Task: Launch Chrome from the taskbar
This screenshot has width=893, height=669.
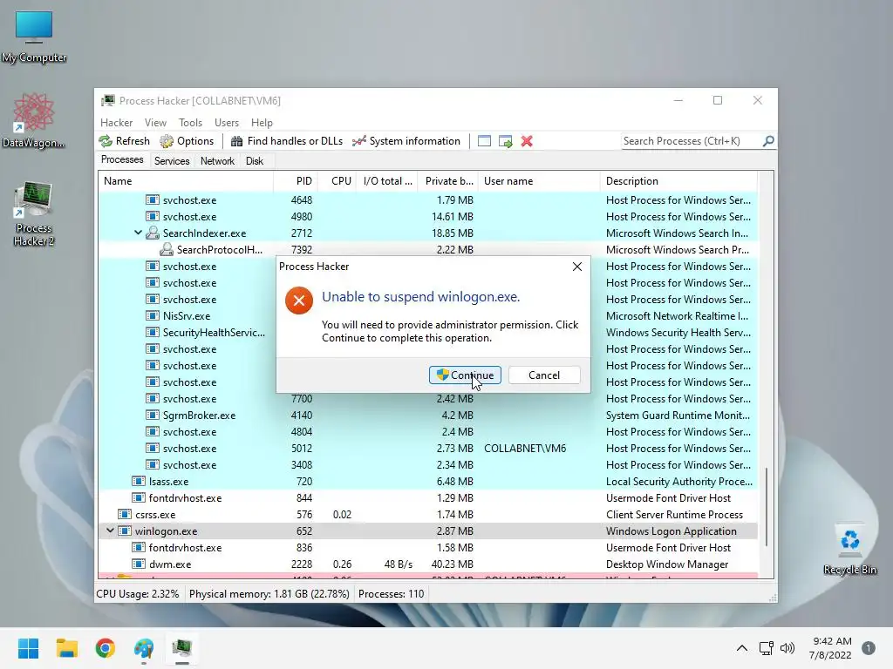Action: (x=106, y=648)
